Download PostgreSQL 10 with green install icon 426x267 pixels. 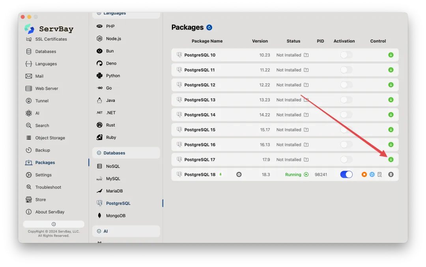390,55
